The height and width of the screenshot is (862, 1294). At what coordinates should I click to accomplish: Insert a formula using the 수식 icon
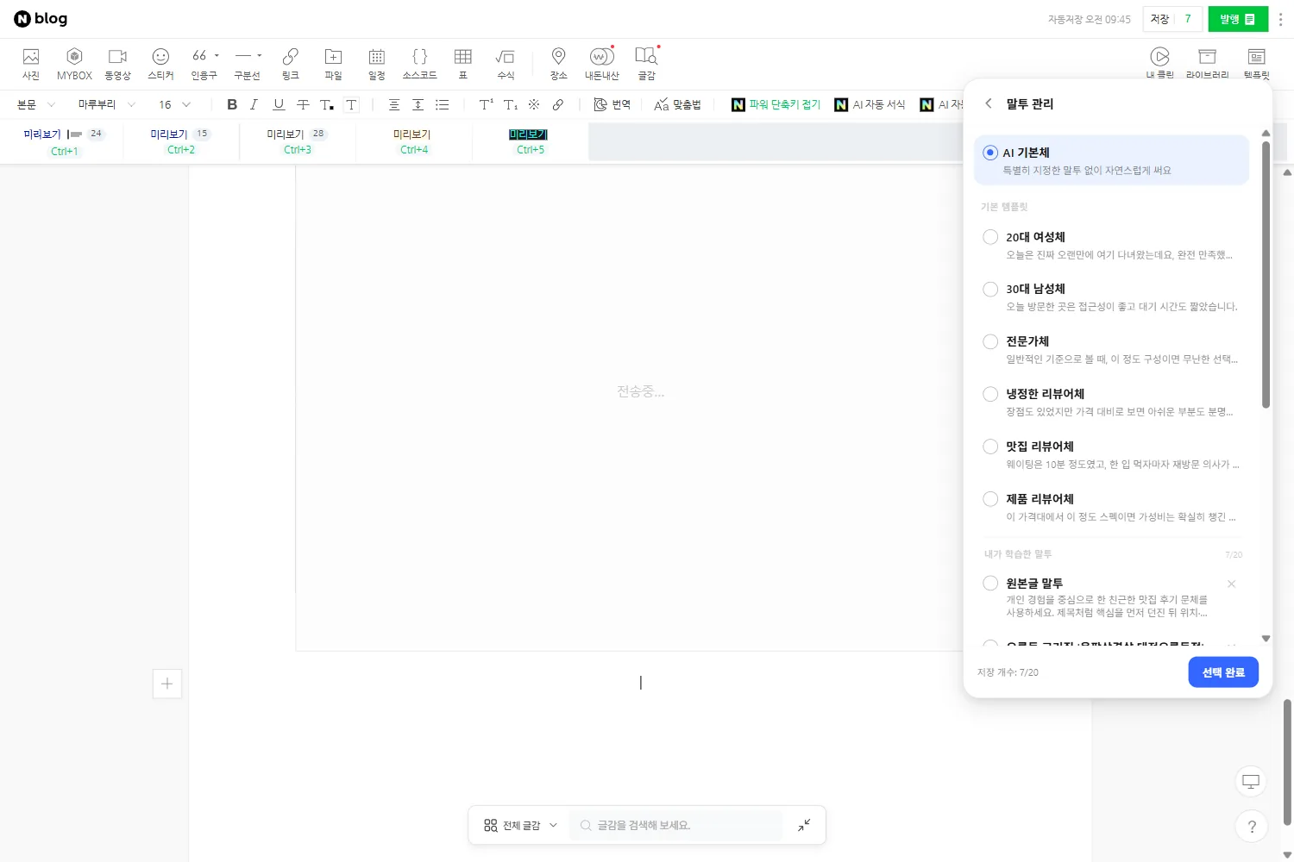coord(506,64)
